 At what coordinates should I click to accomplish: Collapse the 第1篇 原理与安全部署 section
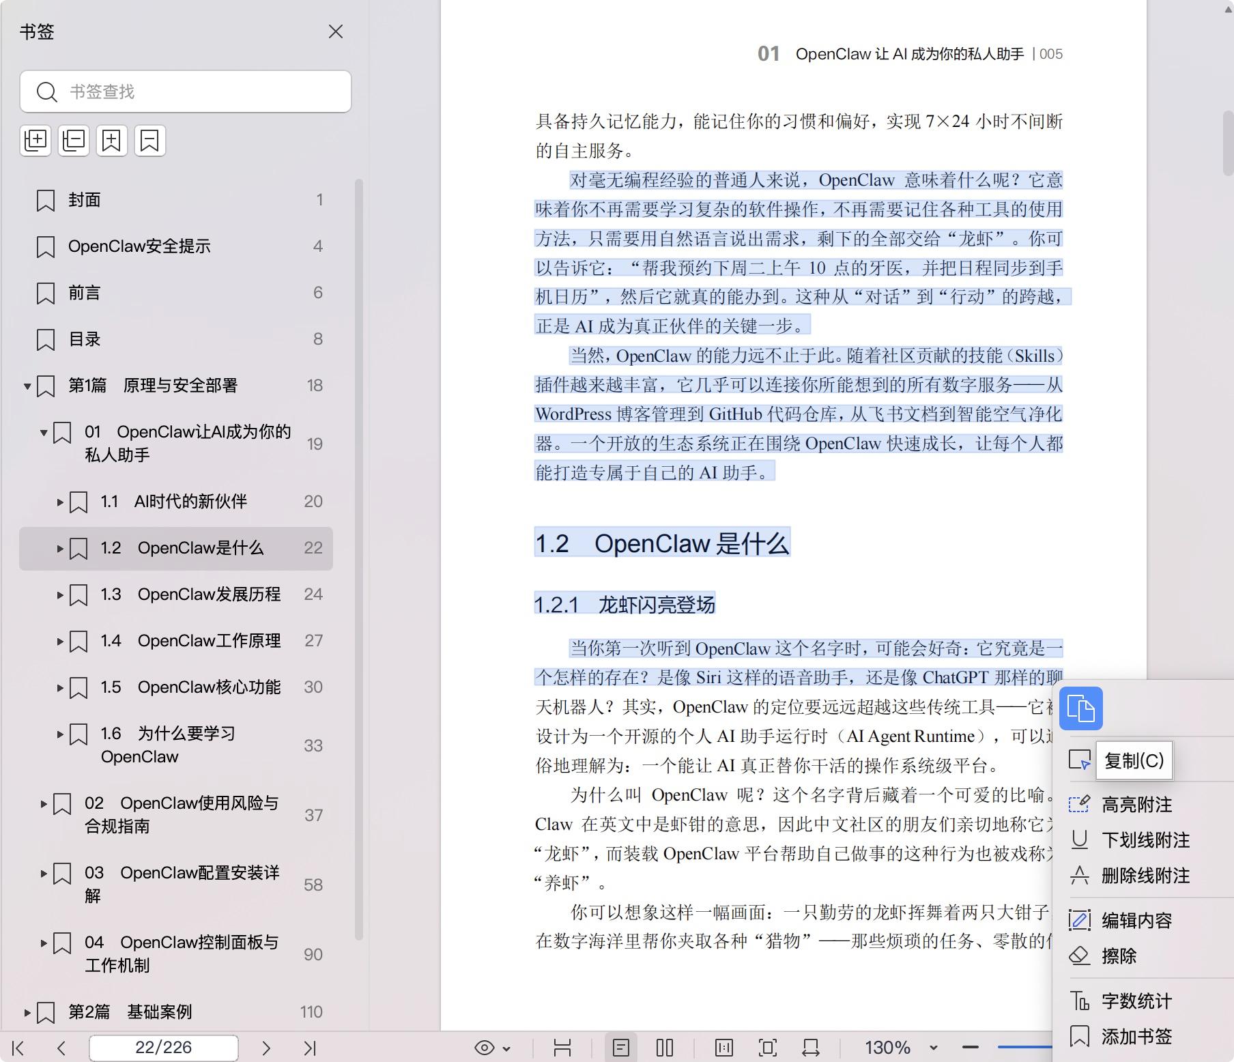click(27, 386)
